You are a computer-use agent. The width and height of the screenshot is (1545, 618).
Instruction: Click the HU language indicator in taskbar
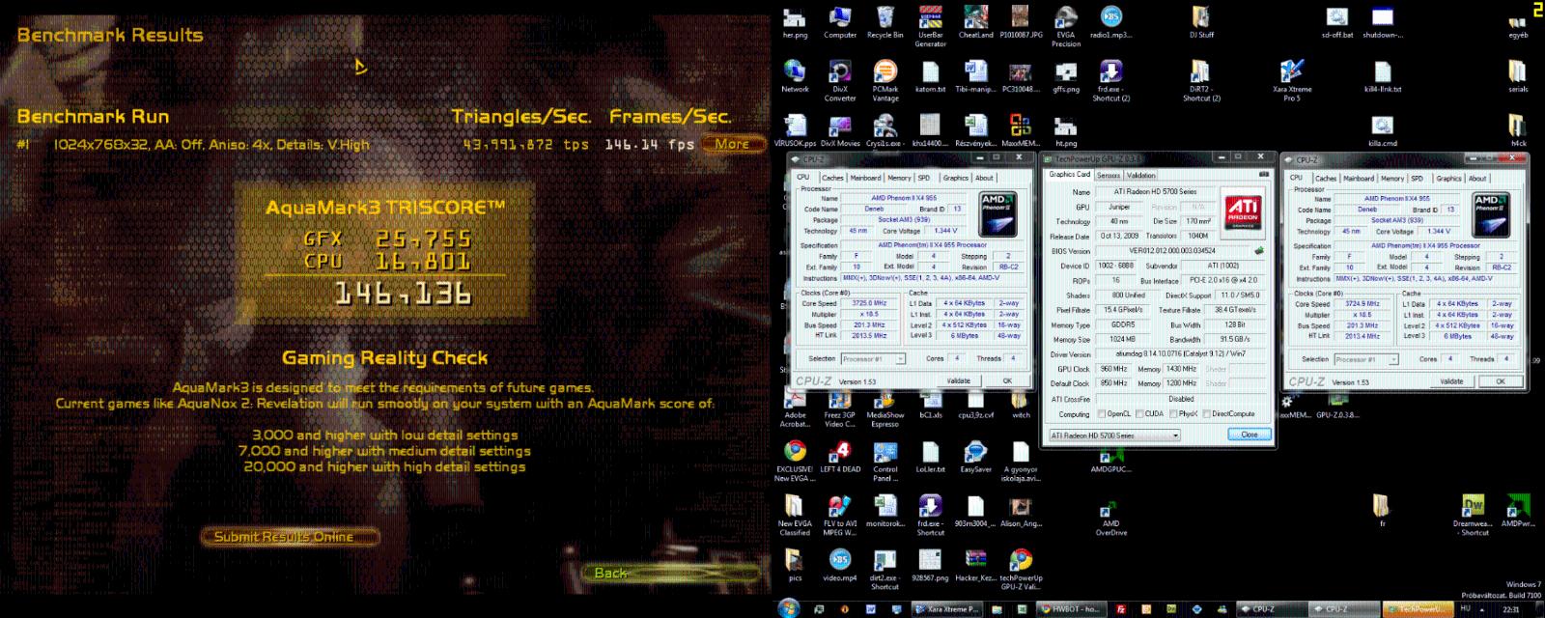1467,609
